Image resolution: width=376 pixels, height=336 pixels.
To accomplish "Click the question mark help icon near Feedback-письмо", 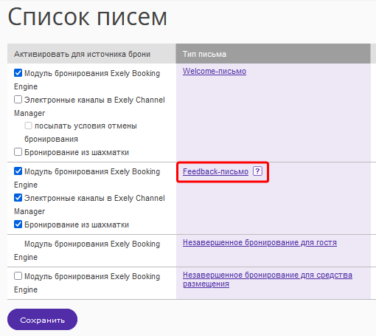I will pos(257,171).
